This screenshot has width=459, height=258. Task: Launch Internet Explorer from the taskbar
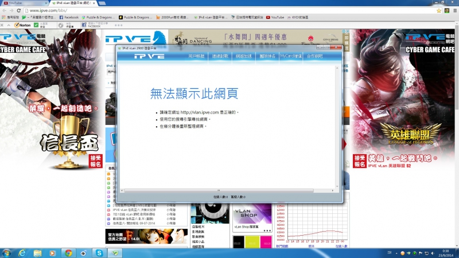pos(22,253)
